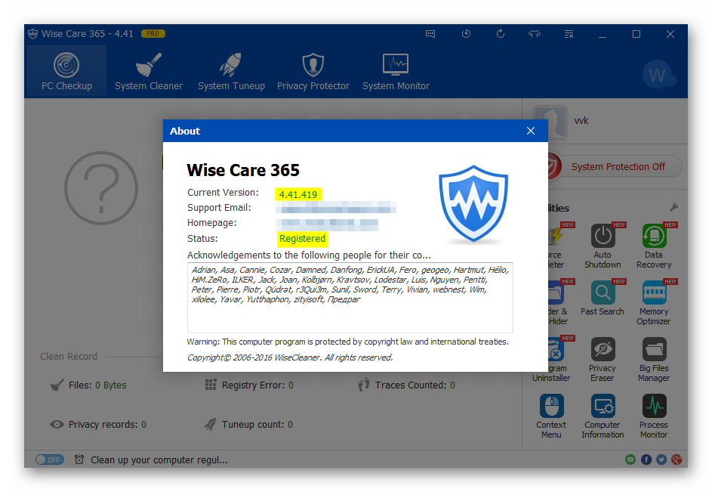Click the blue shield logo in About dialog

point(473,203)
